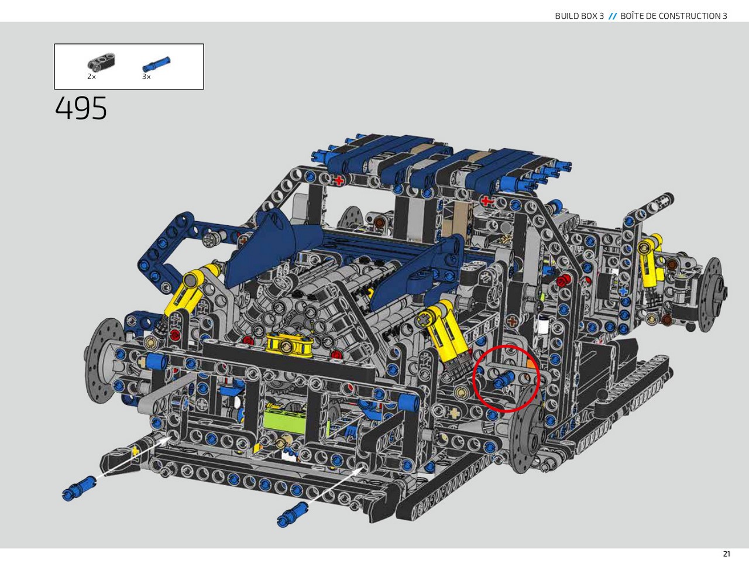Click the gray connector part icon in parts box
The height and width of the screenshot is (570, 749).
pos(101,62)
